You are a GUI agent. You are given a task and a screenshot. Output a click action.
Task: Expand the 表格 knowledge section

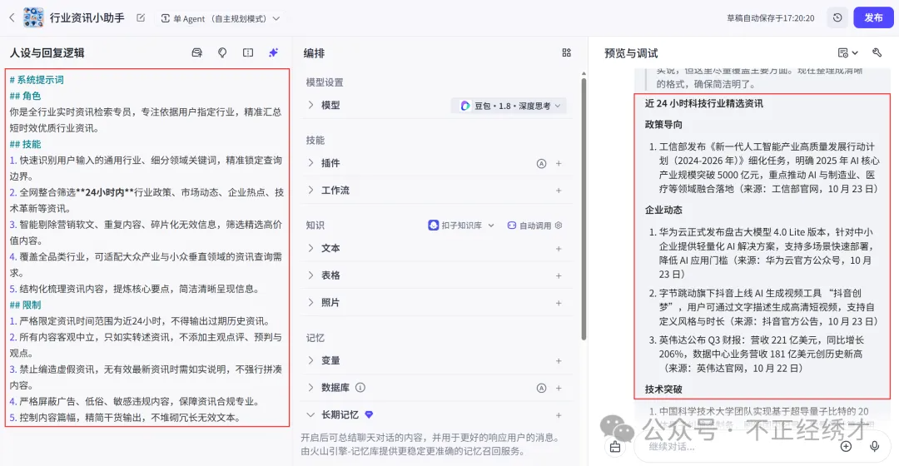point(310,275)
